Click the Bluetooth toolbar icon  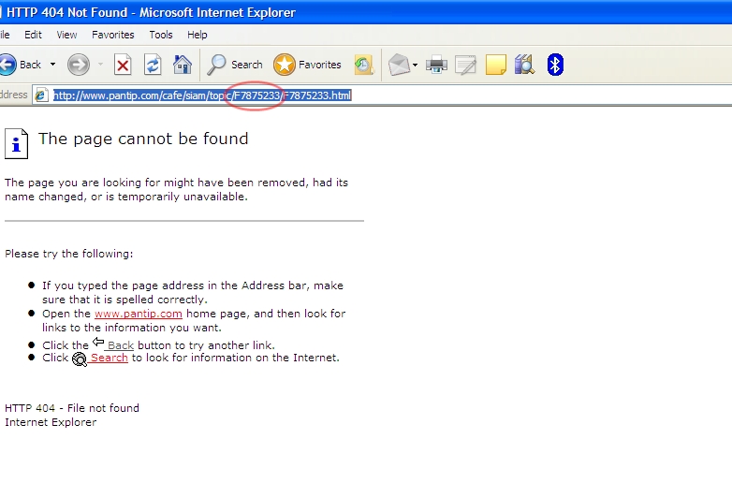[x=555, y=65]
